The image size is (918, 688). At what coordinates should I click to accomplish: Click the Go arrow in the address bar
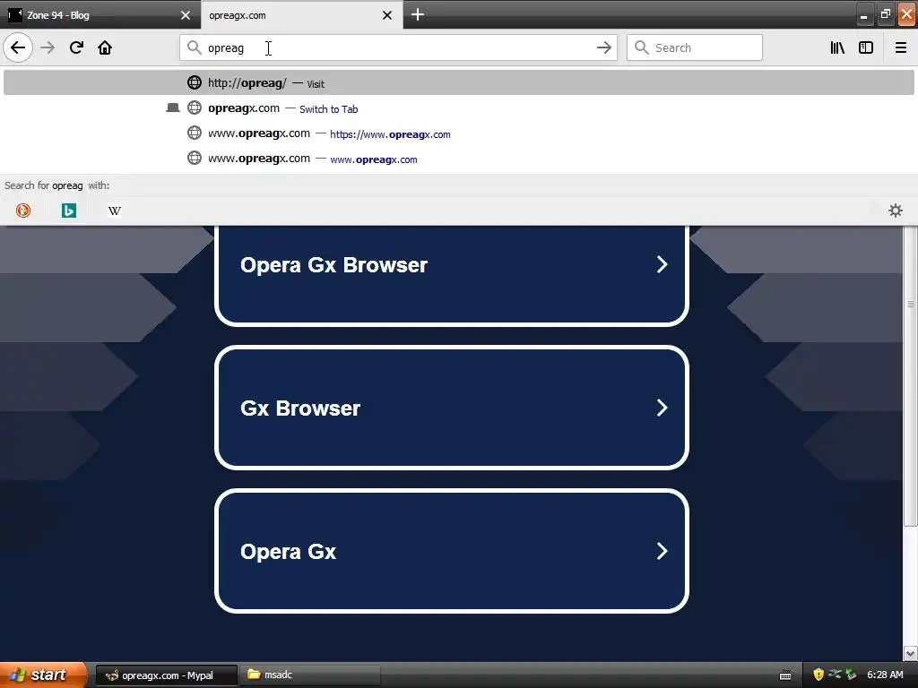pyautogui.click(x=603, y=47)
